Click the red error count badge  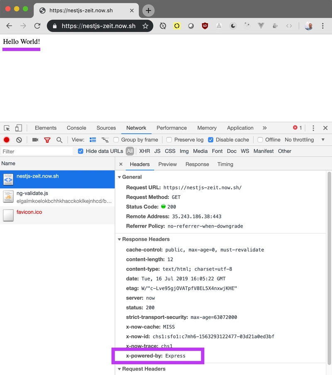[295, 127]
